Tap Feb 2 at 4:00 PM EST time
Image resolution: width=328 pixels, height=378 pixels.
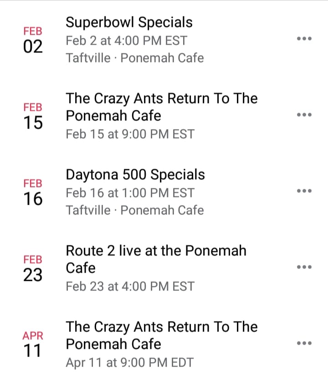(x=127, y=41)
